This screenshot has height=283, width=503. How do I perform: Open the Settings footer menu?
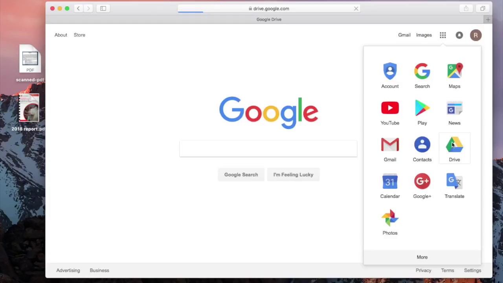coord(472,270)
